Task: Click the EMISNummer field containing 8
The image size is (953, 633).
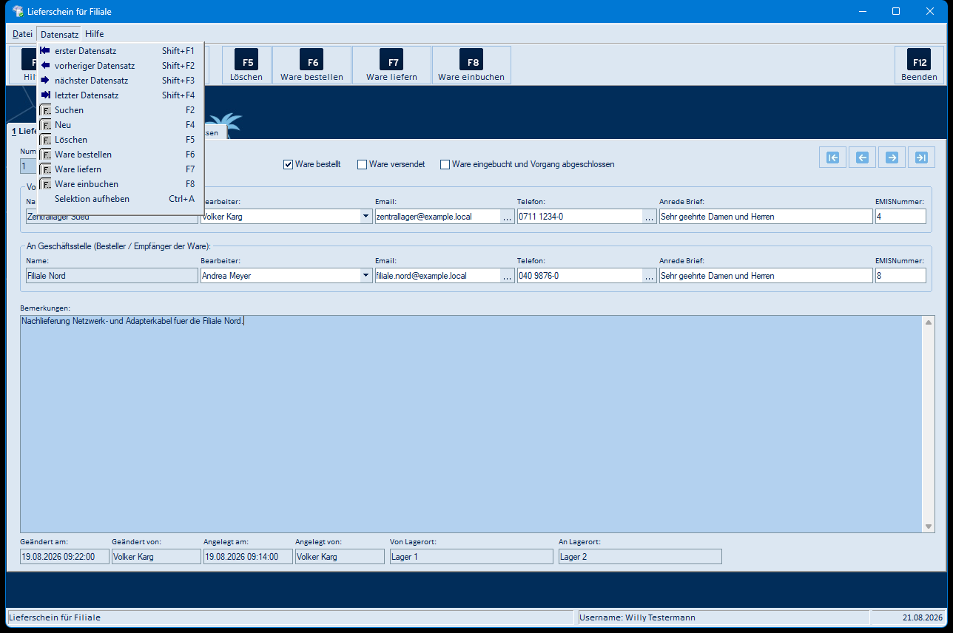Action: [900, 276]
